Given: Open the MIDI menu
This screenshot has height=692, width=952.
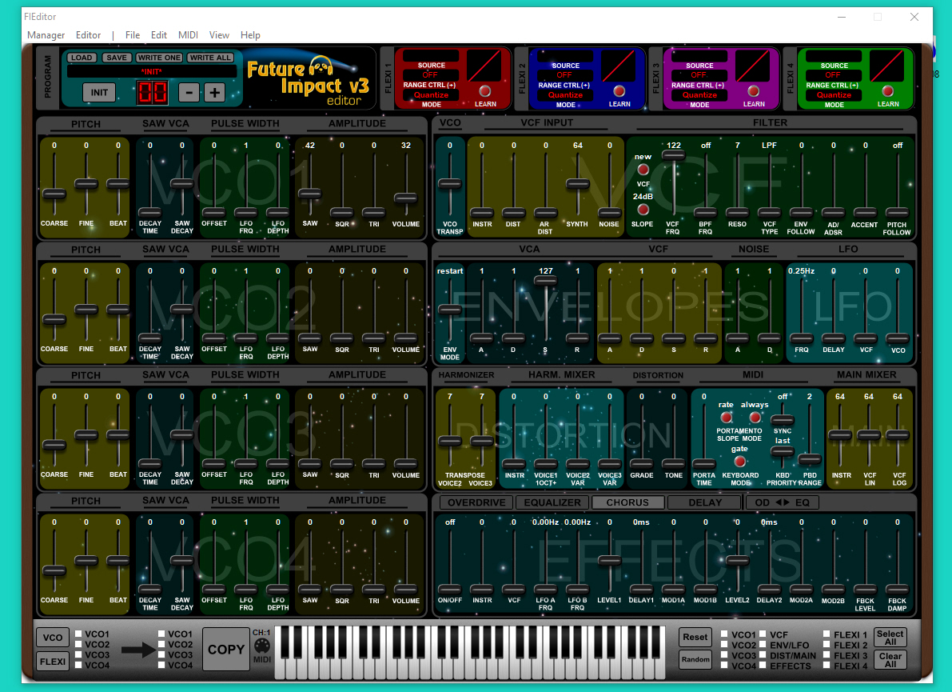Looking at the screenshot, I should click(x=188, y=35).
